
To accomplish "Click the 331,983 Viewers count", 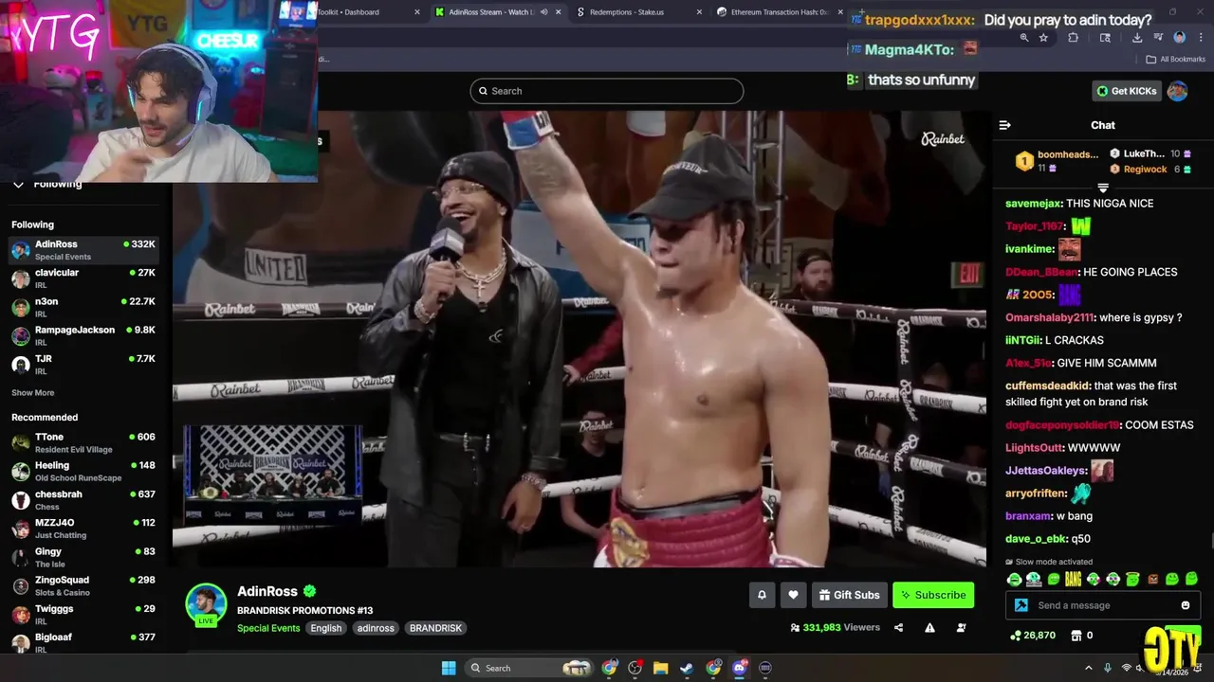I will pyautogui.click(x=835, y=627).
